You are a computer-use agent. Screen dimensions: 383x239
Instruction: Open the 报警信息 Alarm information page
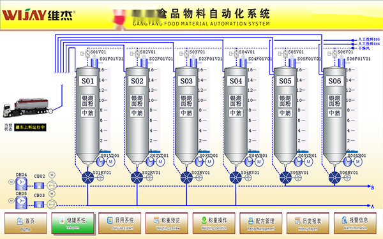[355, 223]
